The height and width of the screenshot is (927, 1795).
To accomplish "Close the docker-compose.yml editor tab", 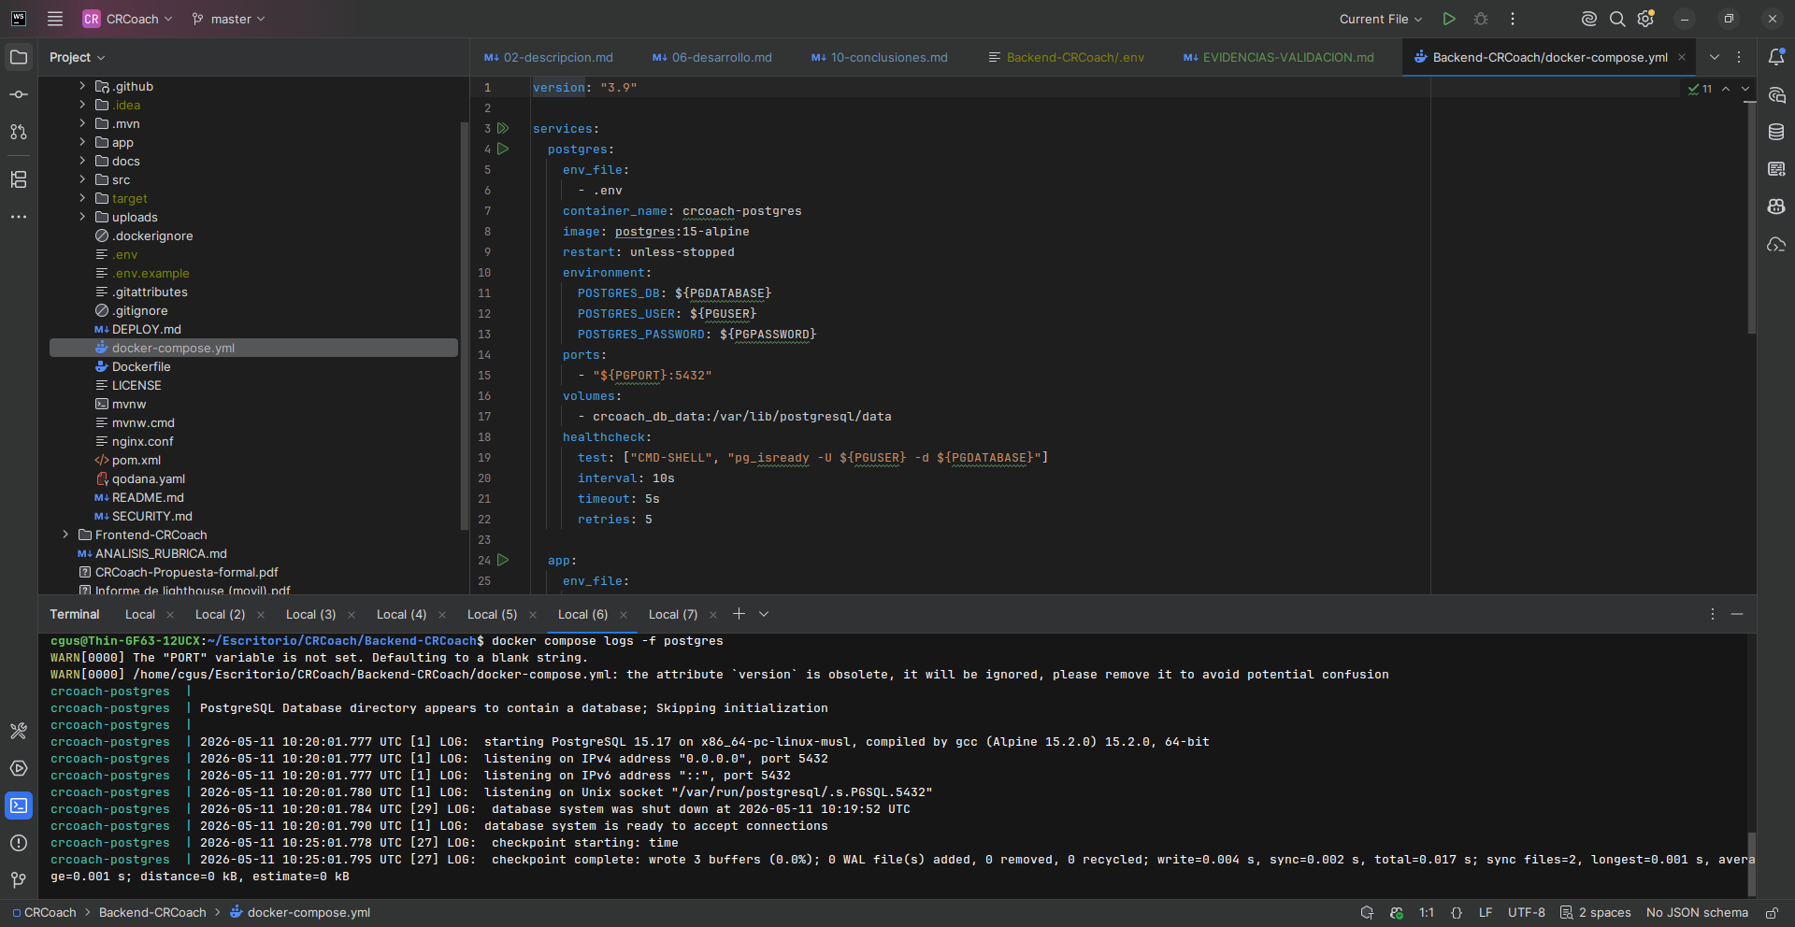I will [1682, 57].
